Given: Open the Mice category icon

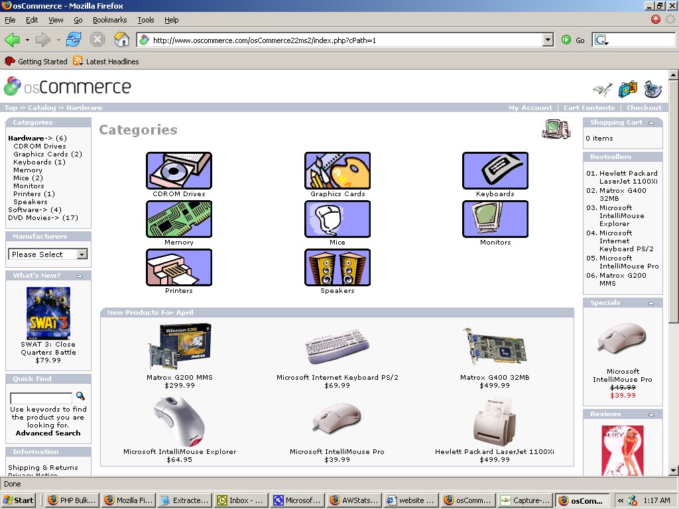Looking at the screenshot, I should coord(338,219).
